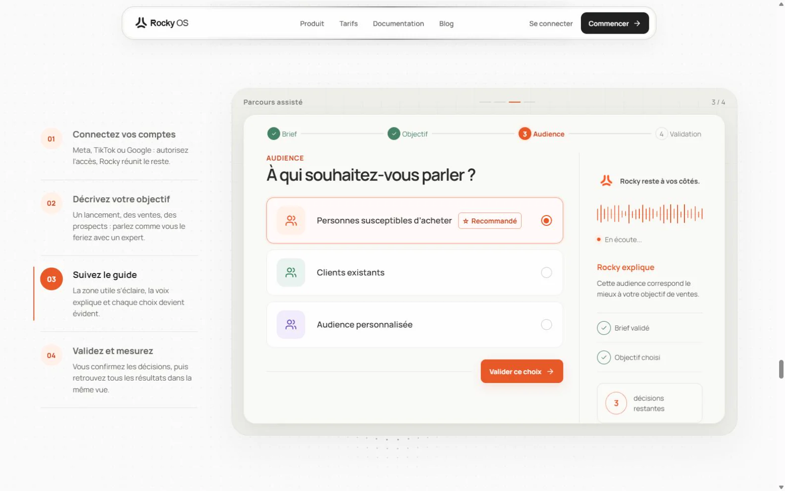The height and width of the screenshot is (491, 785).
Task: Click the Audience step label
Action: (549, 134)
